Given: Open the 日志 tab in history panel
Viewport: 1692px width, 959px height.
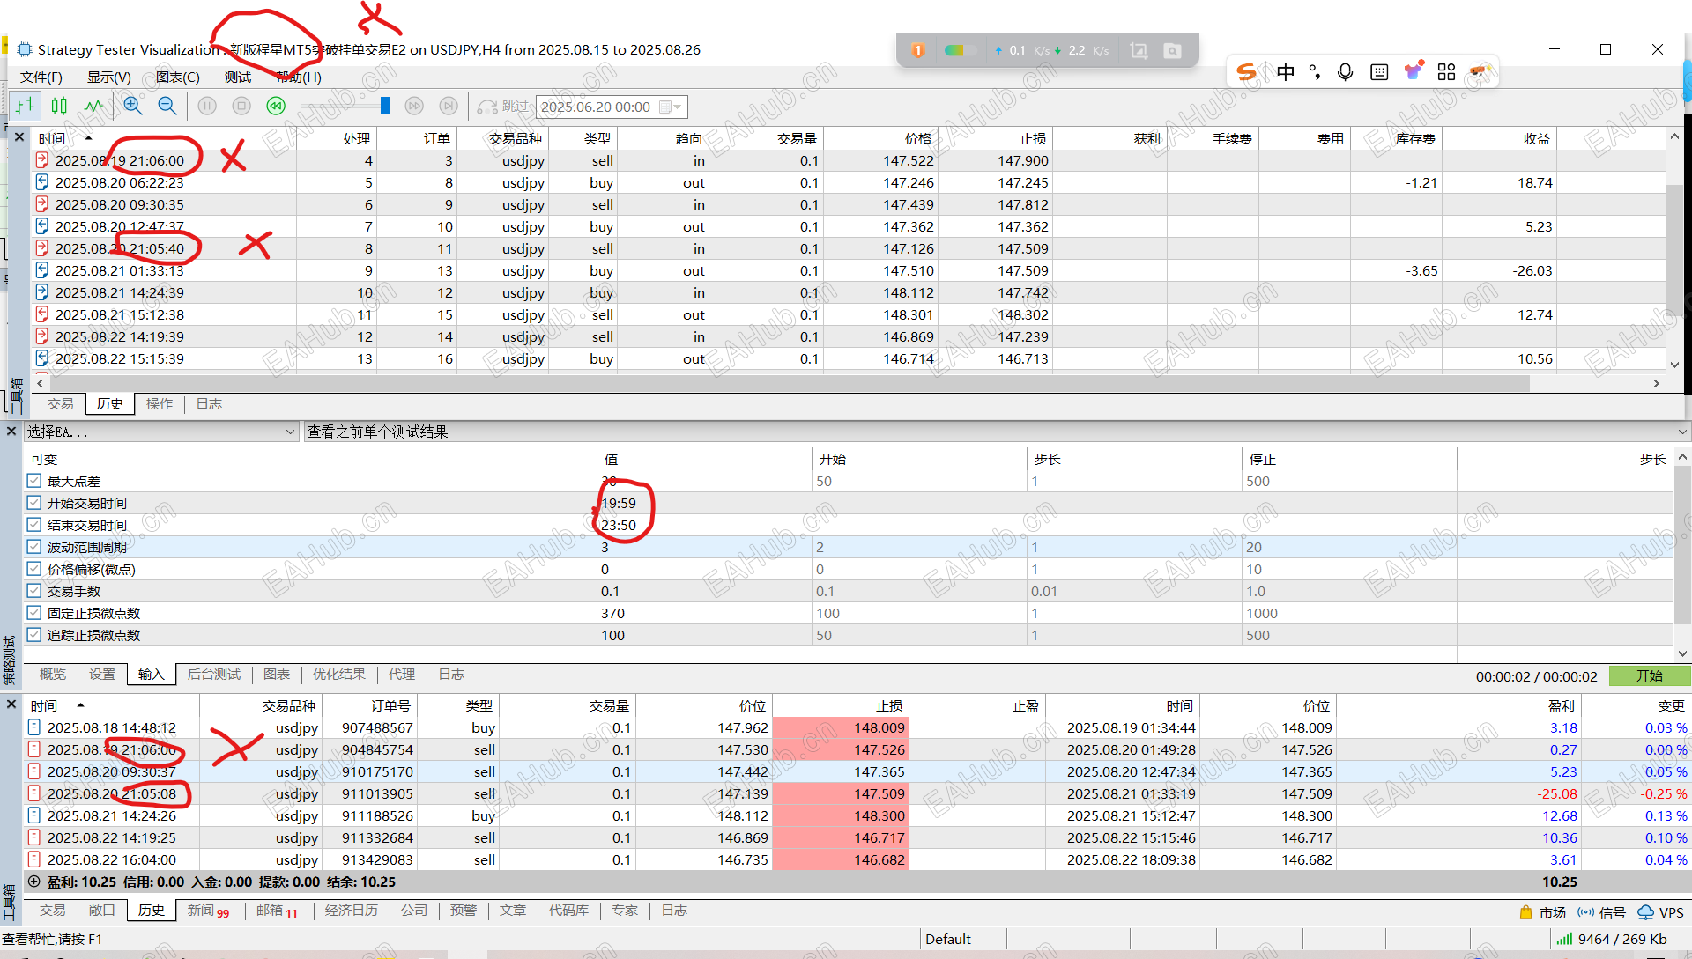Looking at the screenshot, I should click(209, 404).
